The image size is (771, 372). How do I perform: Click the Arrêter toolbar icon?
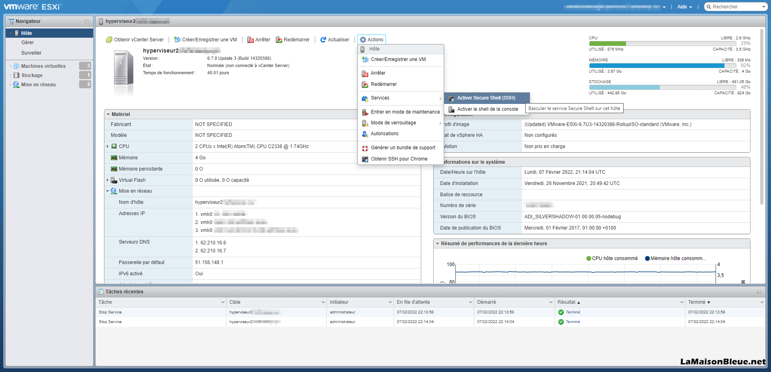pyautogui.click(x=251, y=40)
